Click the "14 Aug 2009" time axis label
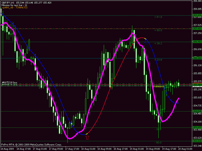This screenshot has width=202, height=151. pyautogui.click(x=7, y=149)
